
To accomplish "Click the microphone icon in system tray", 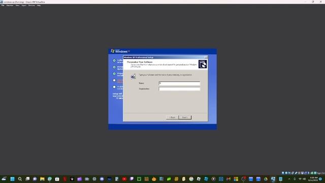I will 295,179.
